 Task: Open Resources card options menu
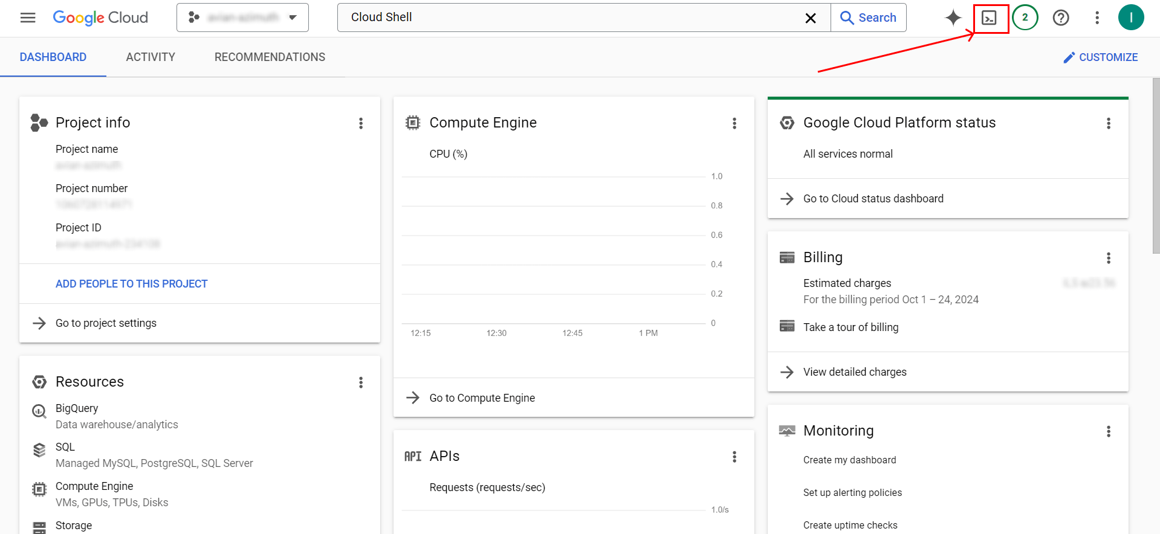(x=361, y=382)
